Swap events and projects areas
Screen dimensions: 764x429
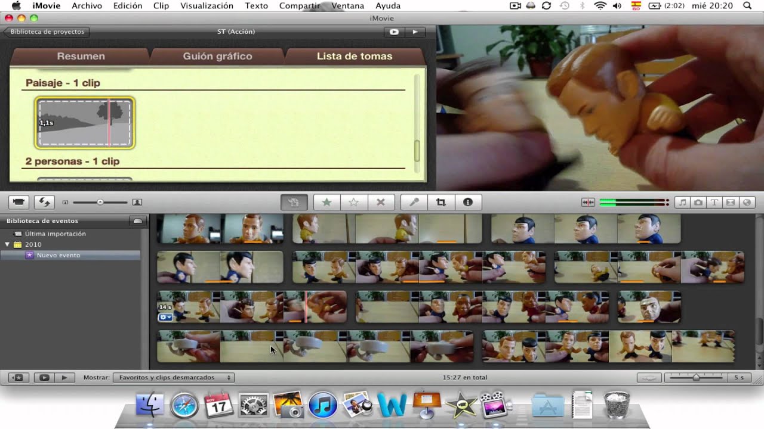coord(44,203)
